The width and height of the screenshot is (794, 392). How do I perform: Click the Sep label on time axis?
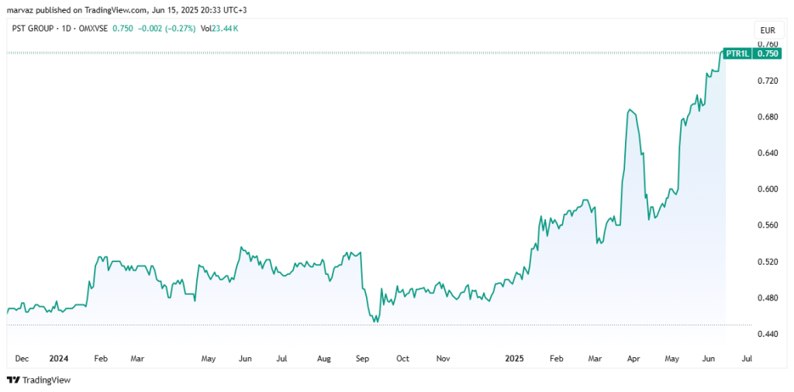[362, 359]
